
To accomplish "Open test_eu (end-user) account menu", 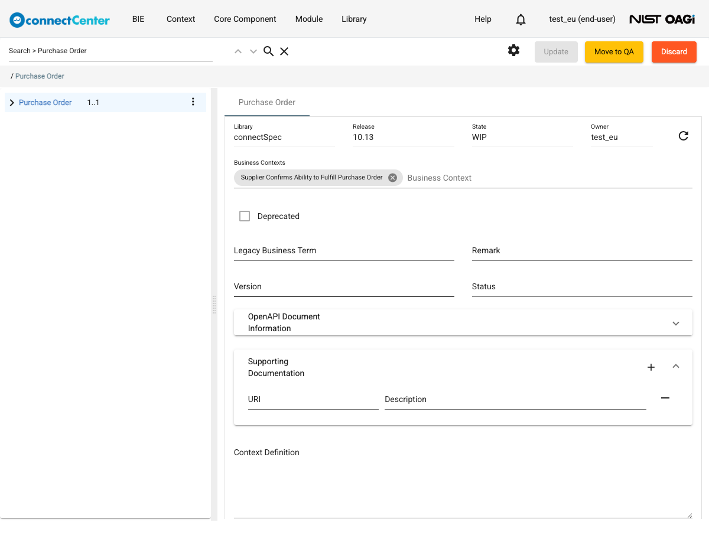I will point(582,19).
